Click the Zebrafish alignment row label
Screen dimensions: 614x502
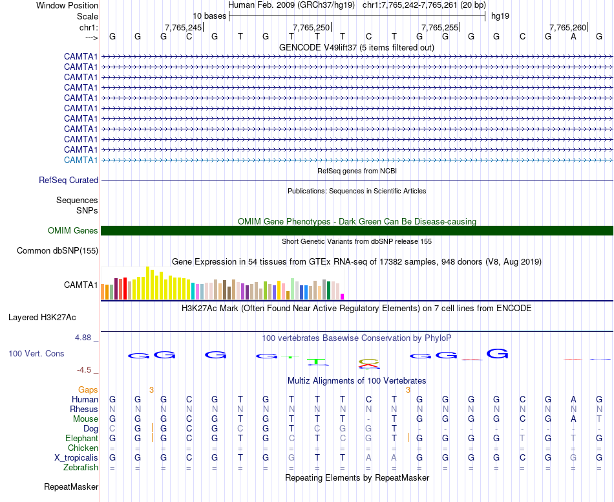(81, 467)
